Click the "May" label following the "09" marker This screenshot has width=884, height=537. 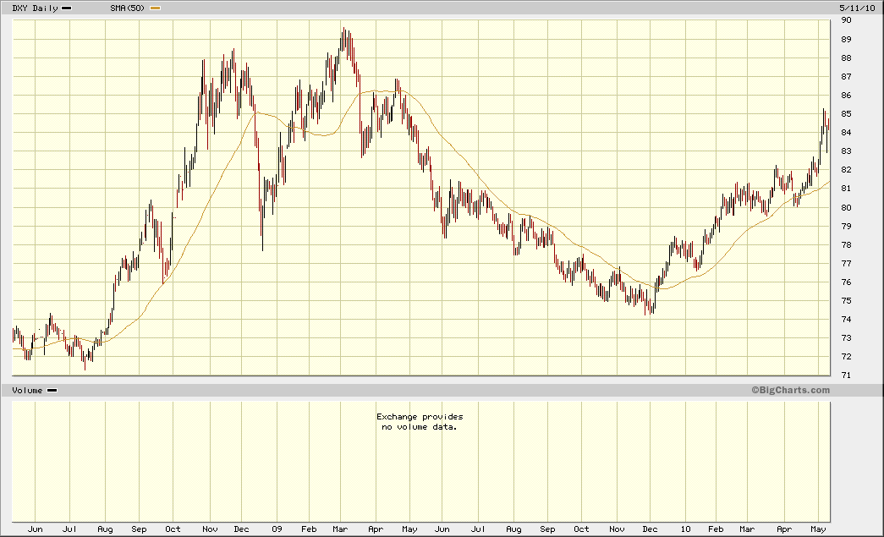point(409,529)
